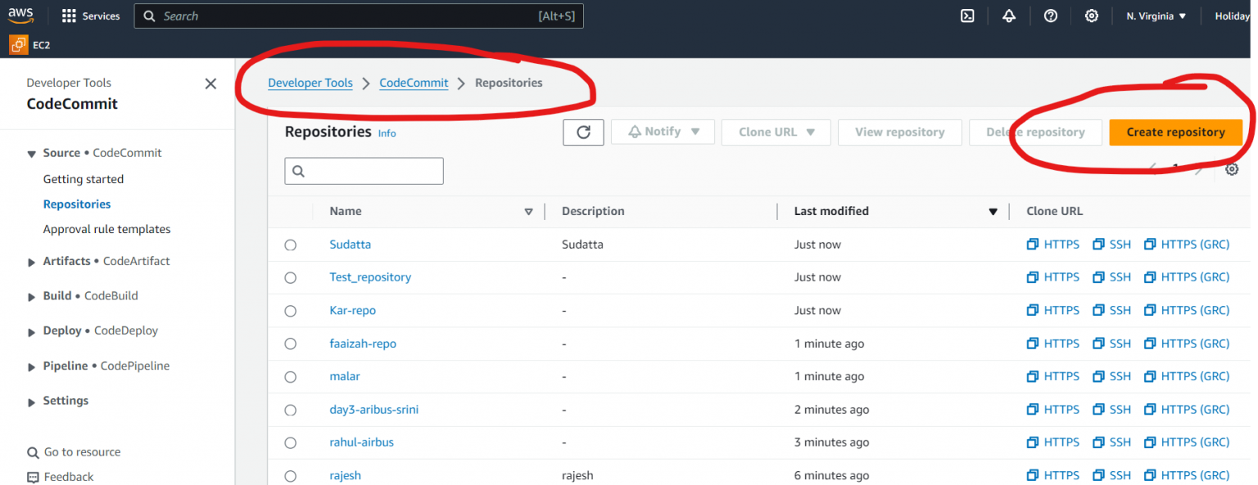Copy SSH clone URL for malar
1258x485 pixels.
tap(1111, 376)
